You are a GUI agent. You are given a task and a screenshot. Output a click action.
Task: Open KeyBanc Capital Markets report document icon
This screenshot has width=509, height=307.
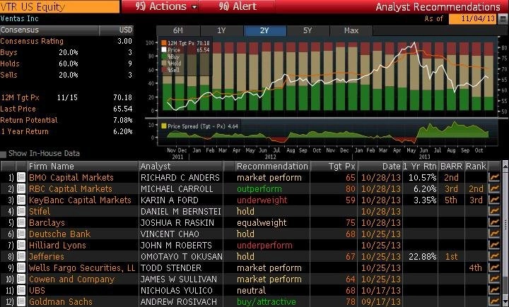coord(21,200)
